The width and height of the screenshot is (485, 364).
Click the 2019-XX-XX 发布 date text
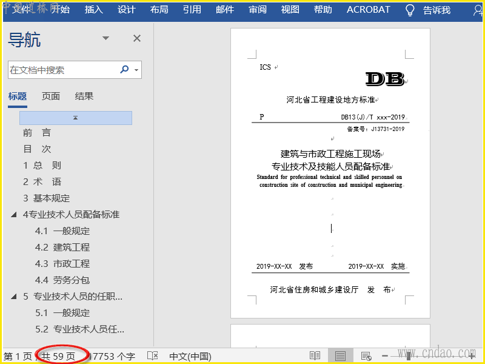pos(284,266)
